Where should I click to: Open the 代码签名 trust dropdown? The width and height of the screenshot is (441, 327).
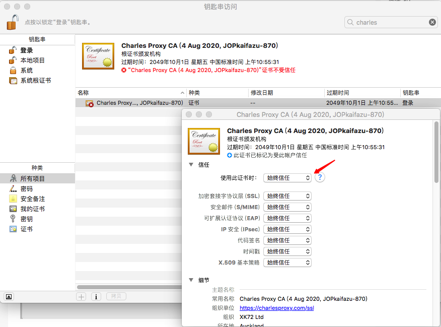coord(287,240)
